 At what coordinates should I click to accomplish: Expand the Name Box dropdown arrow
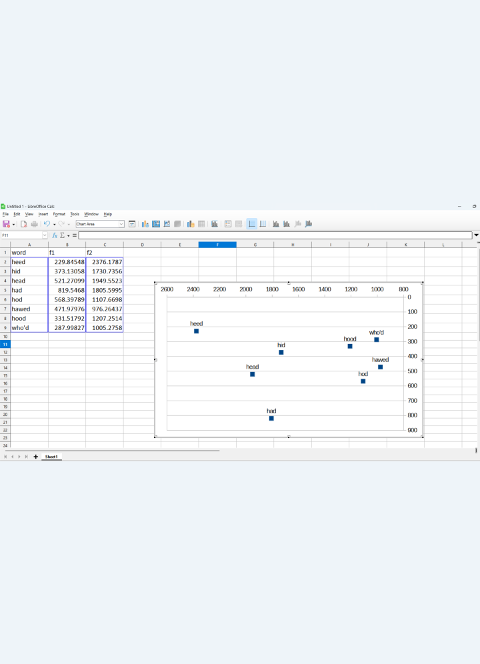click(45, 235)
